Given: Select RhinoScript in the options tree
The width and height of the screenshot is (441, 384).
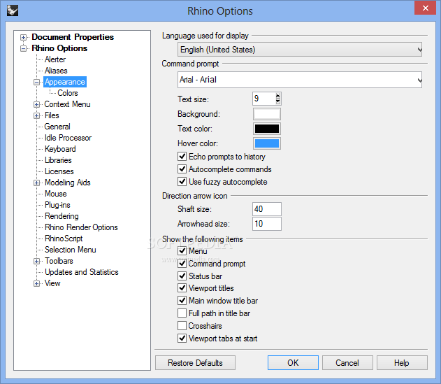Looking at the screenshot, I should click(x=64, y=239).
